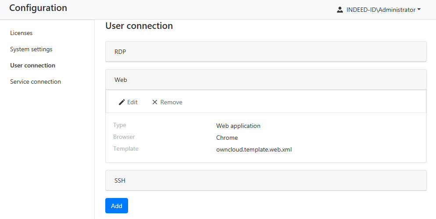The image size is (436, 219).
Task: Click the pencil icon beside Edit
Action: click(x=122, y=102)
